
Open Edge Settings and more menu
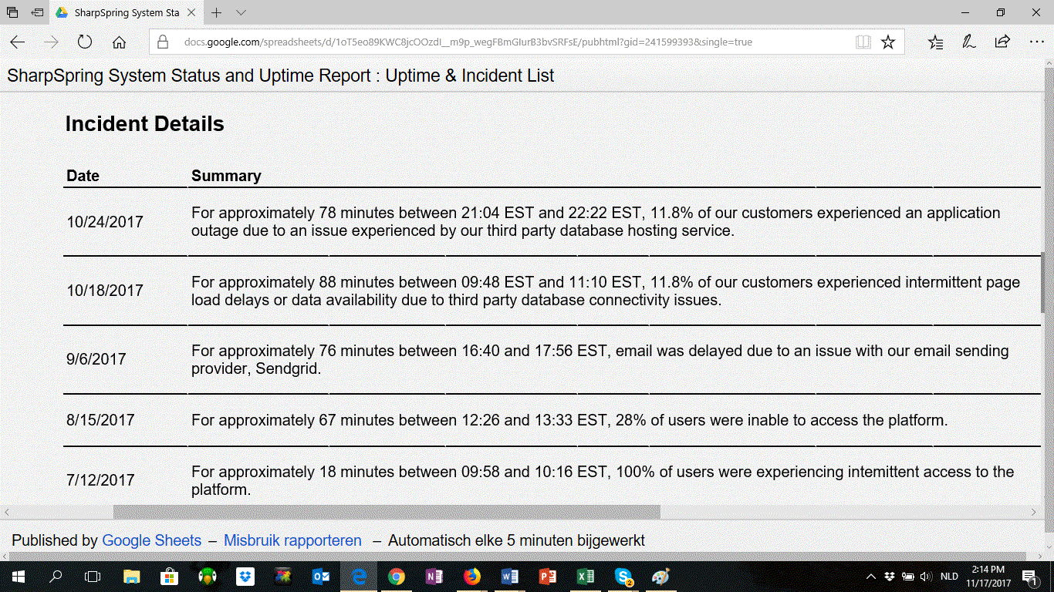coord(1036,42)
